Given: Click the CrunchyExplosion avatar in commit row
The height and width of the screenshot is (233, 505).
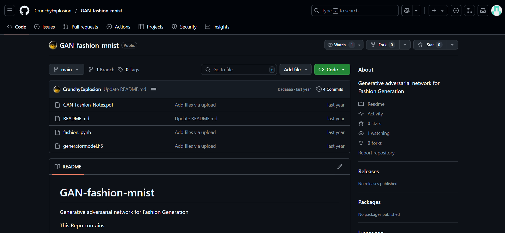Looking at the screenshot, I should point(57,89).
